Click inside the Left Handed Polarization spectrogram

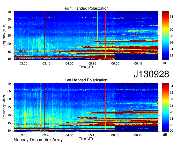(x=86, y=107)
